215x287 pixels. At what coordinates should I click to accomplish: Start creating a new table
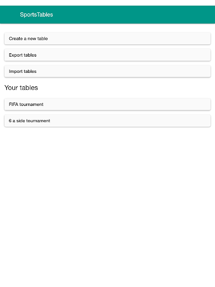107,39
